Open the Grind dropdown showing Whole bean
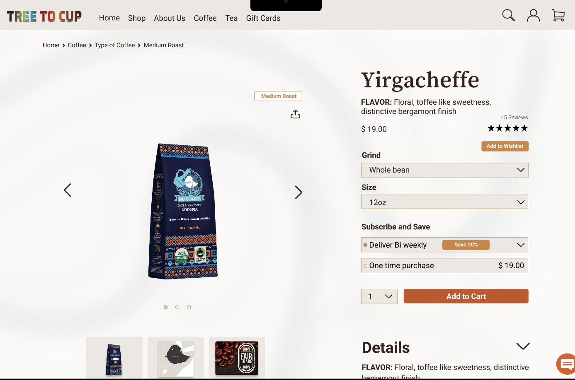 [445, 170]
